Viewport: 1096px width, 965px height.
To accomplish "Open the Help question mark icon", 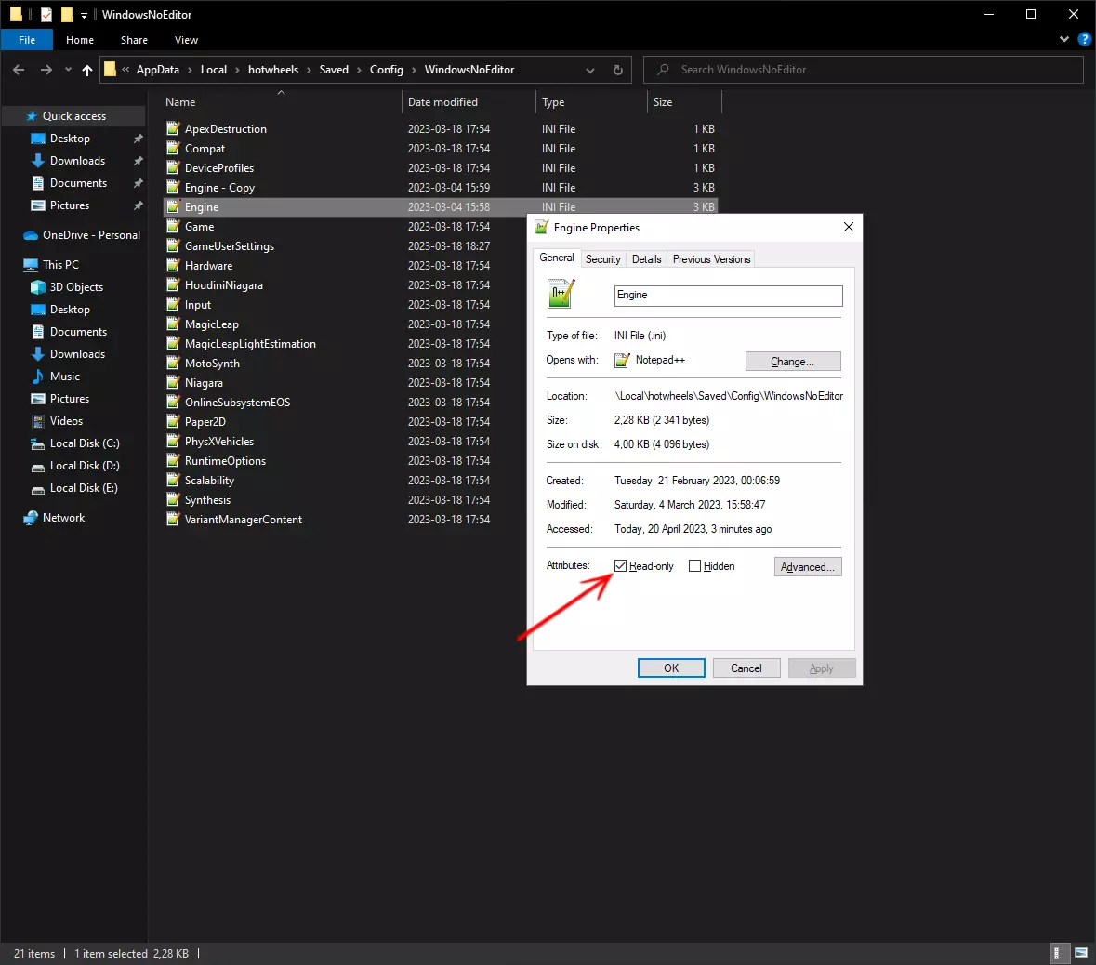I will [1084, 40].
